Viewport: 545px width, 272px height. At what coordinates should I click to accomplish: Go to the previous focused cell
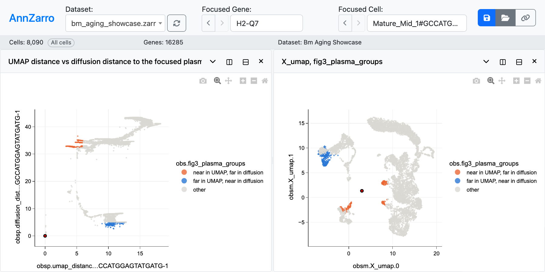[x=345, y=23]
